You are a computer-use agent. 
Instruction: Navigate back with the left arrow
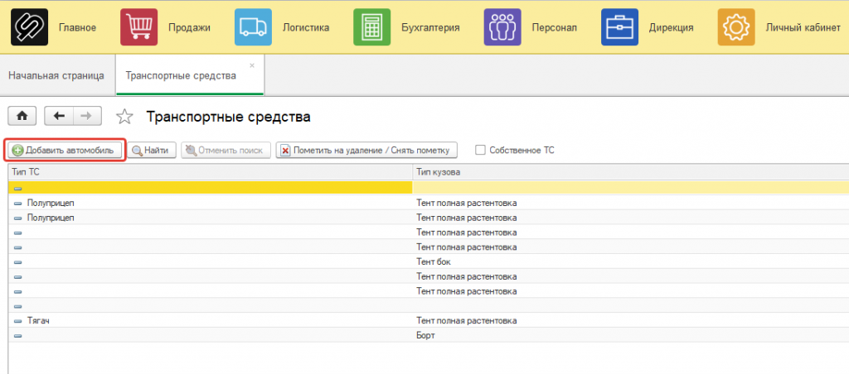point(59,116)
